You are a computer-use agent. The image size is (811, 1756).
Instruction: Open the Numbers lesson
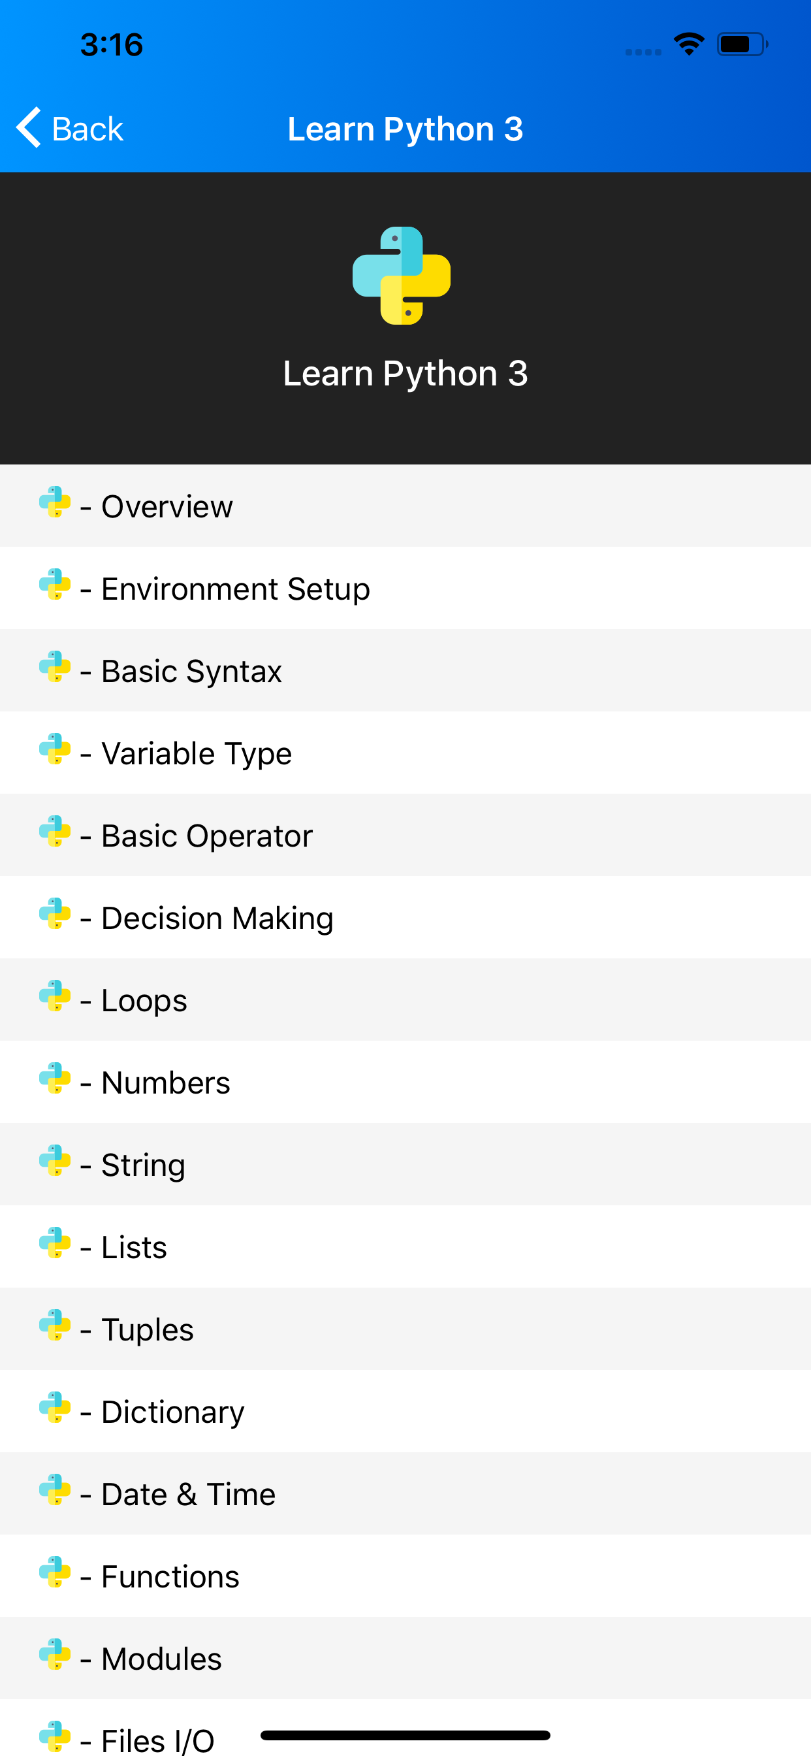[x=165, y=1082]
